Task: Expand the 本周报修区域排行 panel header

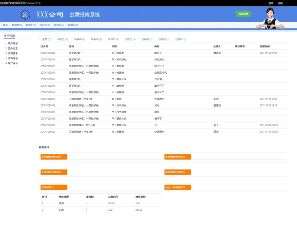Action: click(178, 172)
